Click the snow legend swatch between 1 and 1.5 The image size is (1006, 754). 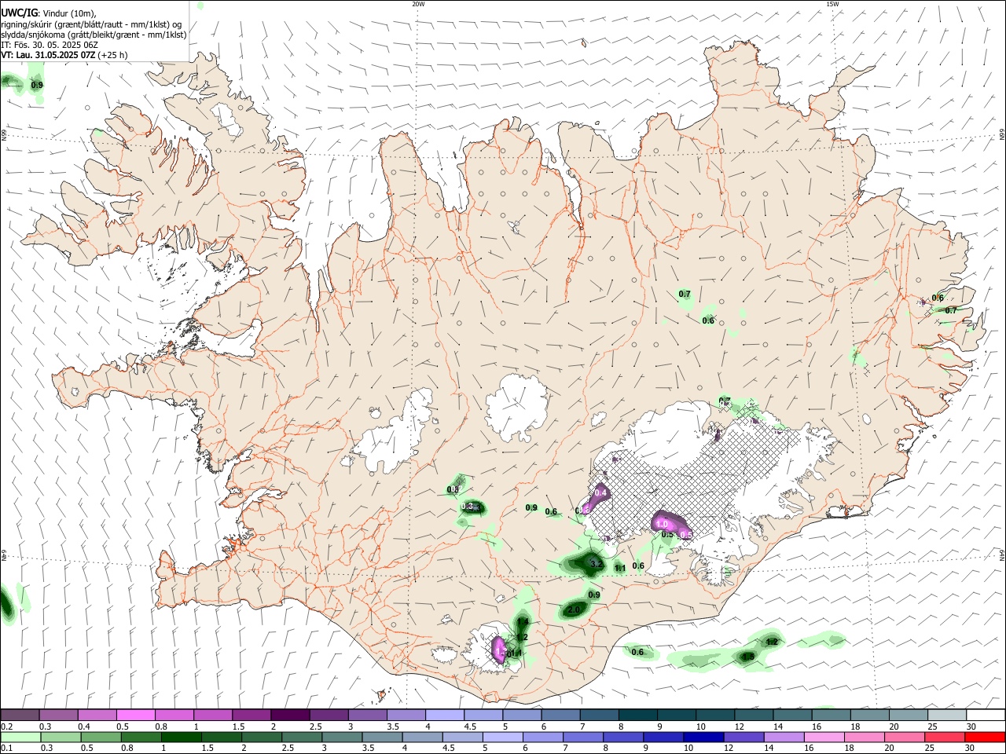coord(213,716)
